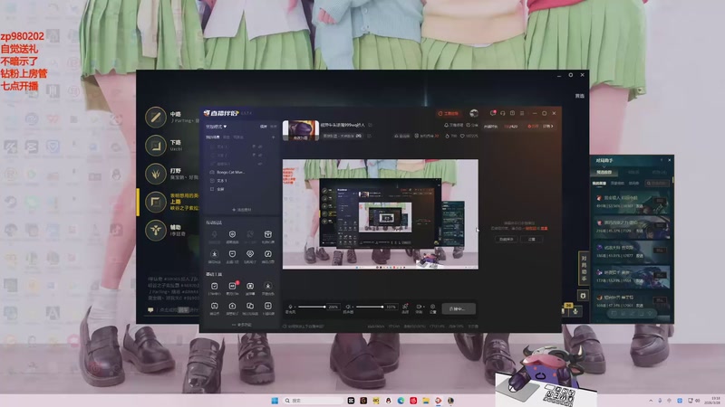Click first icon in basic tools section
725x407 pixels.
click(x=214, y=286)
